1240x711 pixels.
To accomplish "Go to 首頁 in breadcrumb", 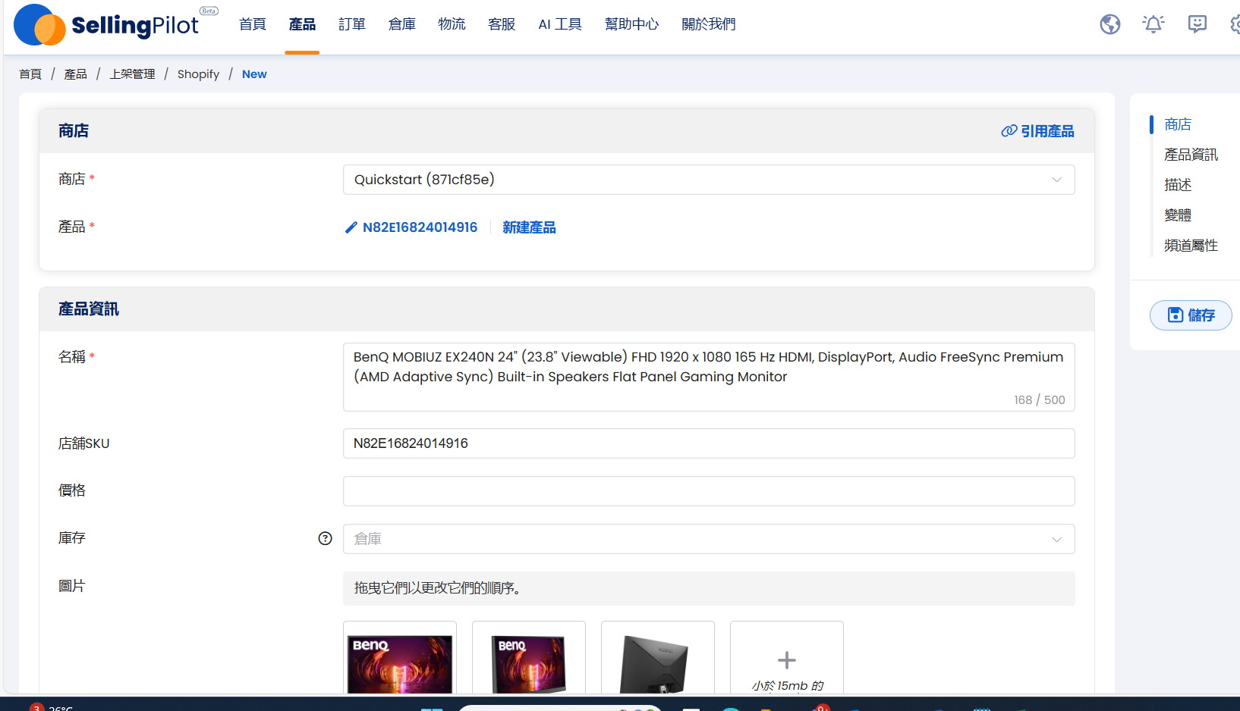I will (x=30, y=74).
